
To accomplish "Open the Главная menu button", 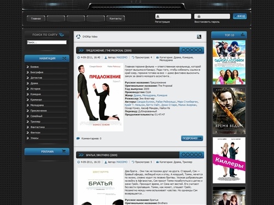I will click(x=36, y=19).
